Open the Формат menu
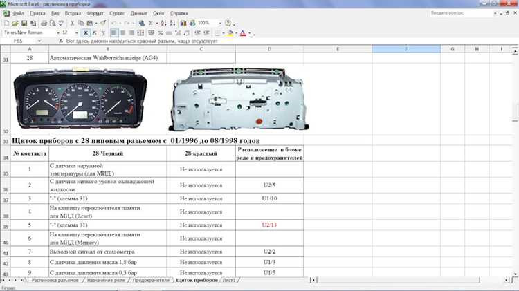519x291 pixels. tap(95, 13)
